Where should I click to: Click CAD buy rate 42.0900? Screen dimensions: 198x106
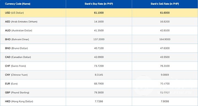pos(99,57)
